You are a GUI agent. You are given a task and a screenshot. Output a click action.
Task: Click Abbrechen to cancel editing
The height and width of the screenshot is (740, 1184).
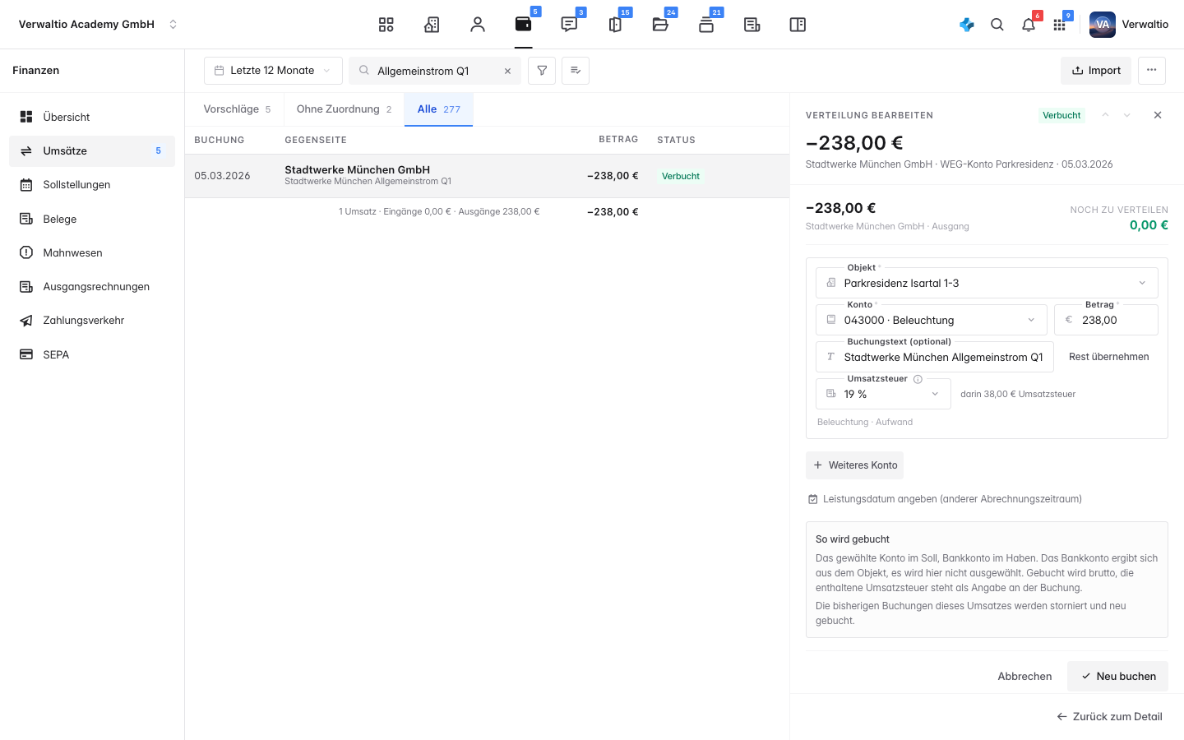click(1024, 676)
